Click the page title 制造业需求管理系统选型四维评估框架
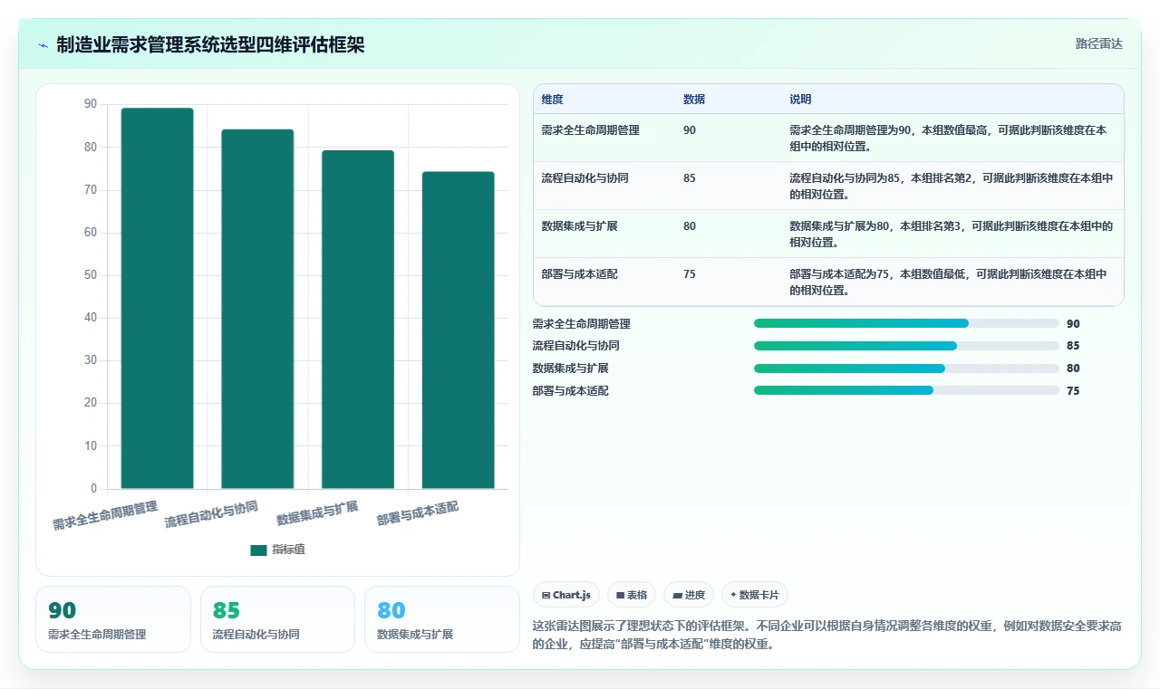The height and width of the screenshot is (689, 1160). 210,44
